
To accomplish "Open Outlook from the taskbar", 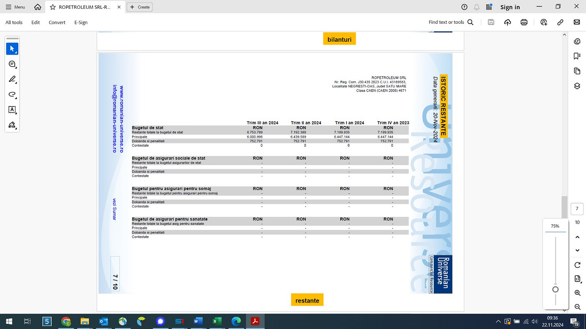I will pyautogui.click(x=103, y=321).
